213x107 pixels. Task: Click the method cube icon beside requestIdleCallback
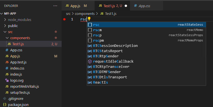(x=90, y=61)
